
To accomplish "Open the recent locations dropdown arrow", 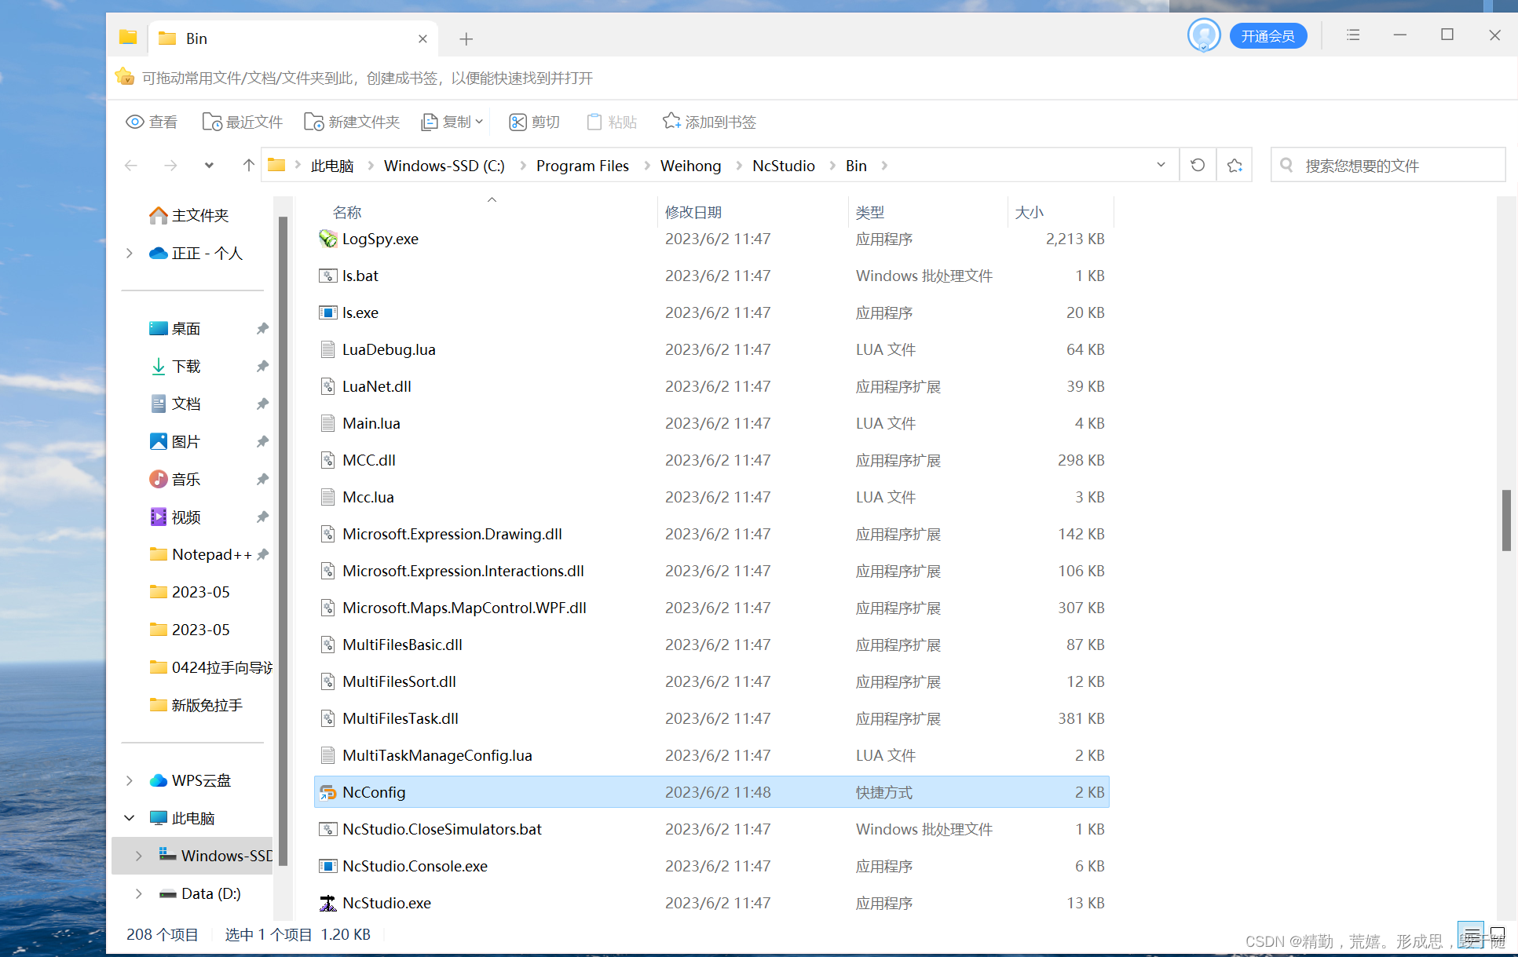I will click(209, 165).
